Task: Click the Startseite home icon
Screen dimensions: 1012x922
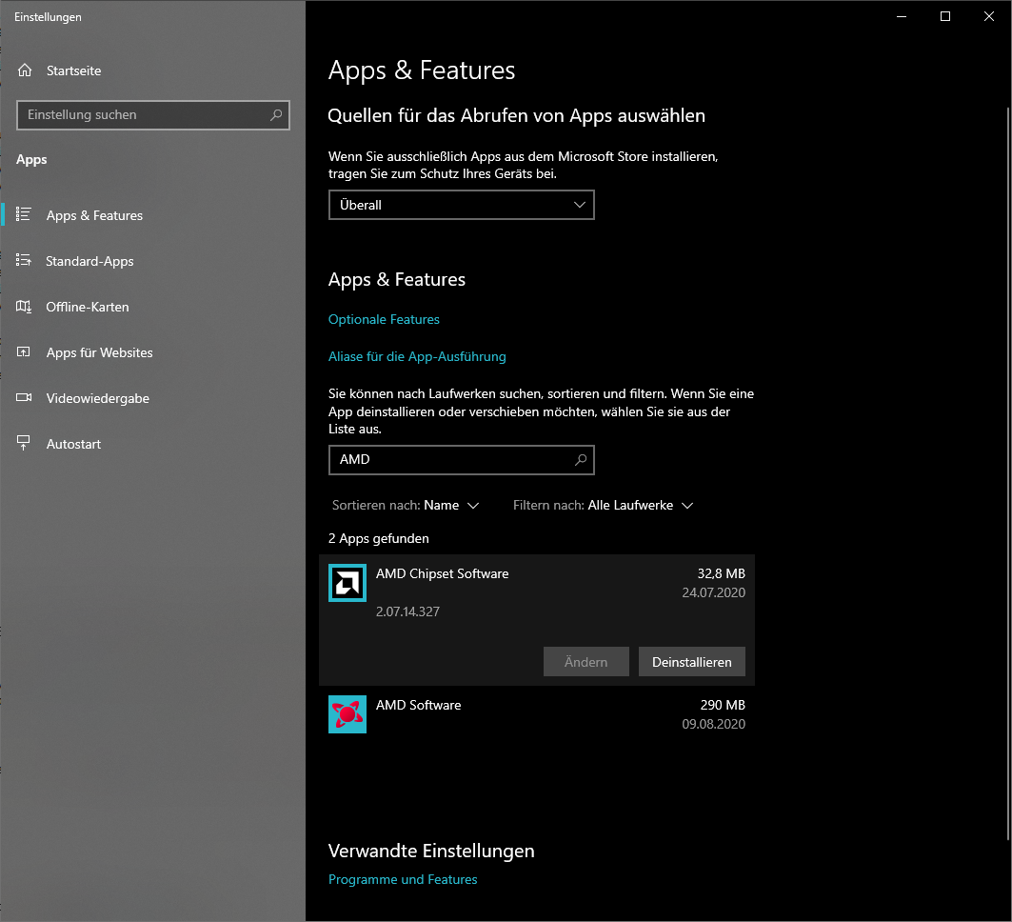Action: (25, 70)
